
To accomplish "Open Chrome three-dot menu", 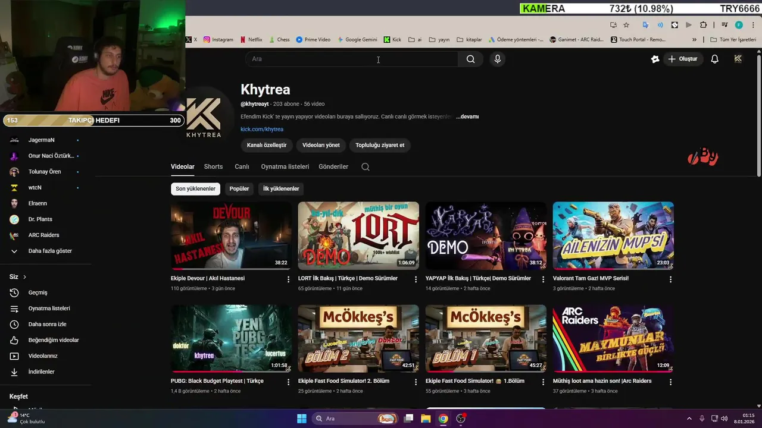I will tap(753, 25).
